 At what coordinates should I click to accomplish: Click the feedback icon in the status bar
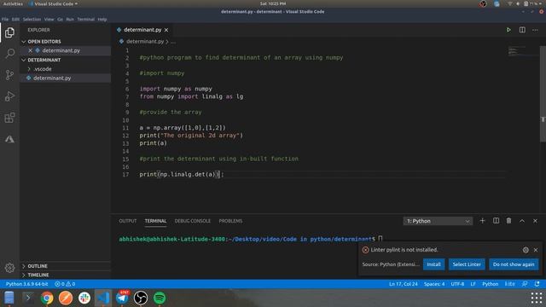[x=525, y=284]
